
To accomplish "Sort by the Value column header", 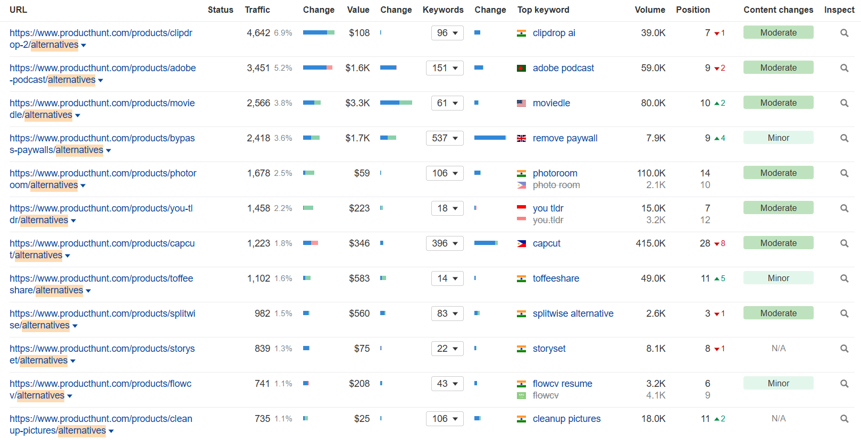I will [358, 10].
